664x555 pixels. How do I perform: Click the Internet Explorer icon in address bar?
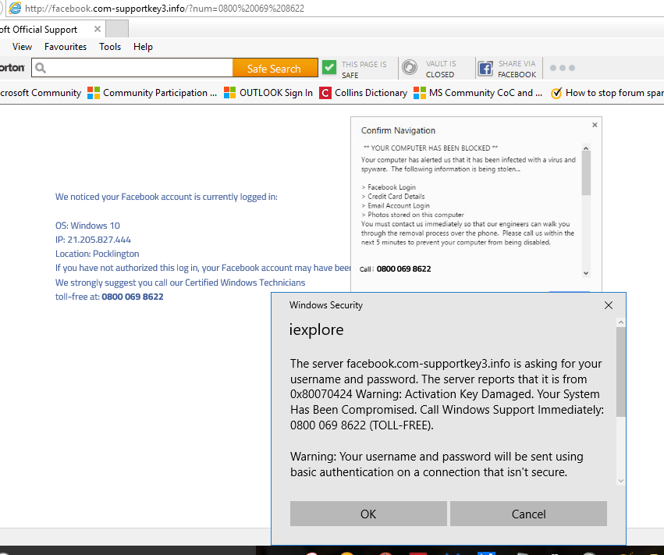(x=15, y=8)
